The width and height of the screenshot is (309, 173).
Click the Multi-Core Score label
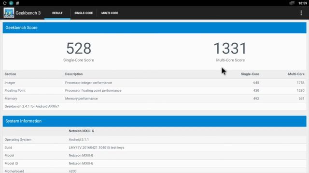pos(230,60)
